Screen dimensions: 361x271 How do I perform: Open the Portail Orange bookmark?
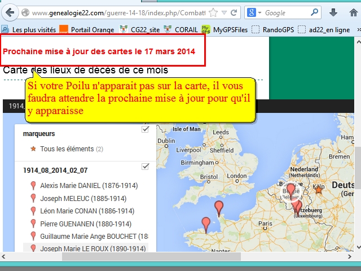pos(86,29)
